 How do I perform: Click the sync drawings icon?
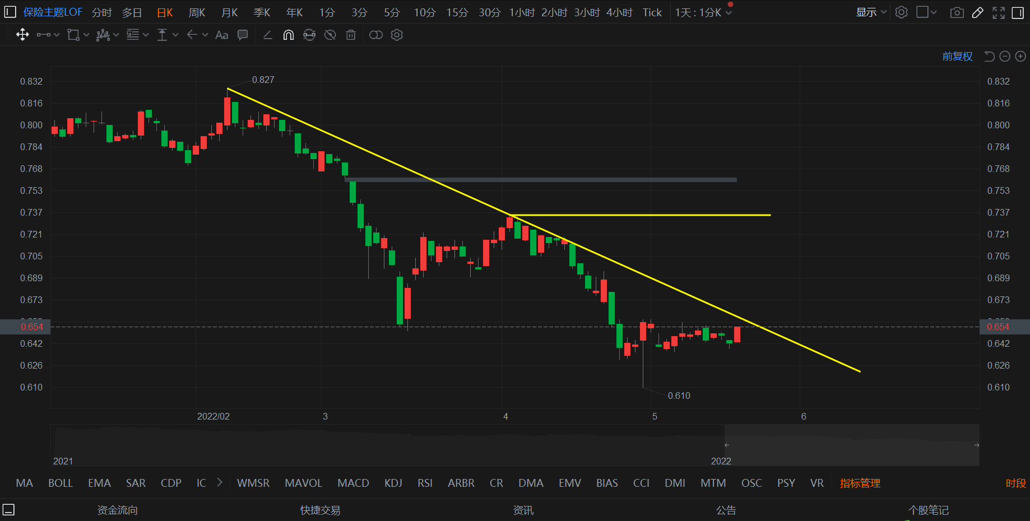[309, 35]
